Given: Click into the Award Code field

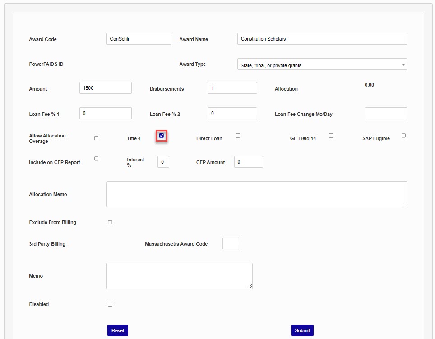Looking at the screenshot, I should click(139, 39).
